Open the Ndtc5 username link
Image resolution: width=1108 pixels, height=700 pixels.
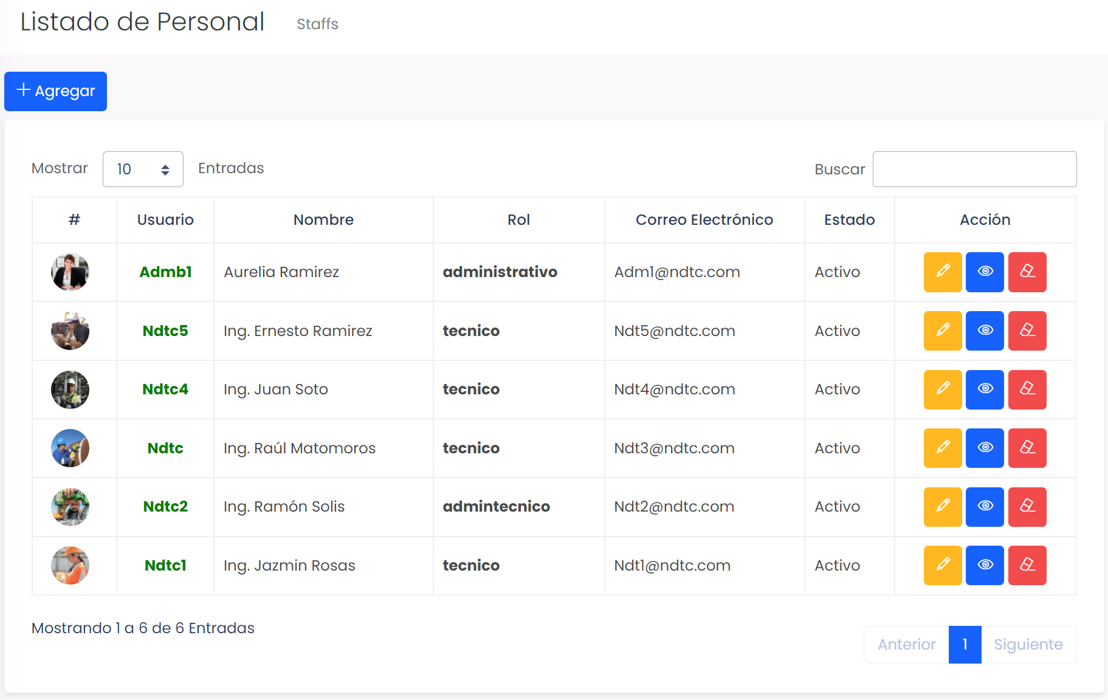point(165,331)
